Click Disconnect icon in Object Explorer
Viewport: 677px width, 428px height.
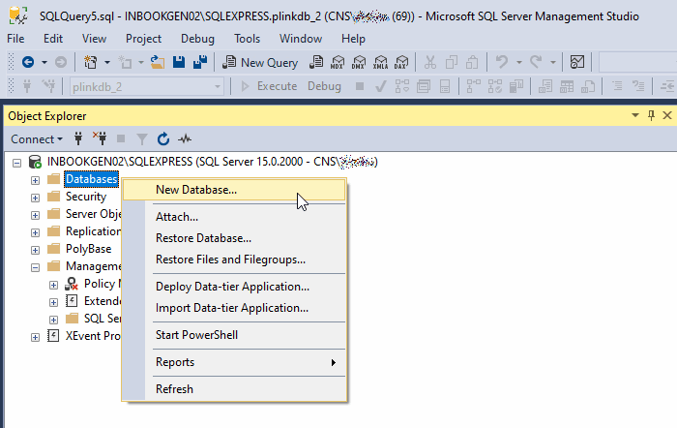[100, 138]
